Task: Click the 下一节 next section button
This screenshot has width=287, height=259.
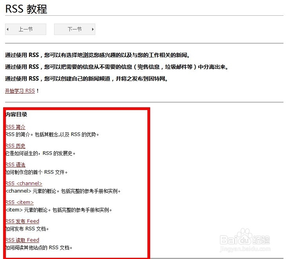Action: click(x=74, y=29)
